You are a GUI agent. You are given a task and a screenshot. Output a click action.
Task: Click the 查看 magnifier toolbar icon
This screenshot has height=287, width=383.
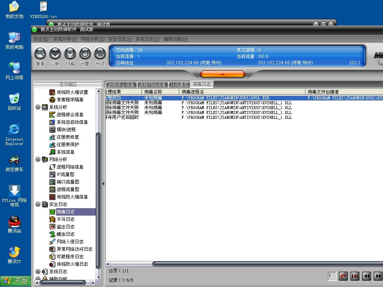point(40,53)
